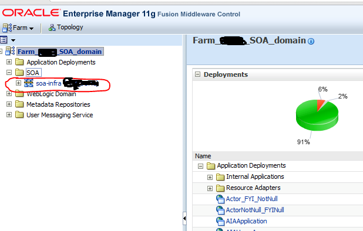
Task: Click the Application Deployments folder icon in tree
Action: pyautogui.click(x=19, y=62)
